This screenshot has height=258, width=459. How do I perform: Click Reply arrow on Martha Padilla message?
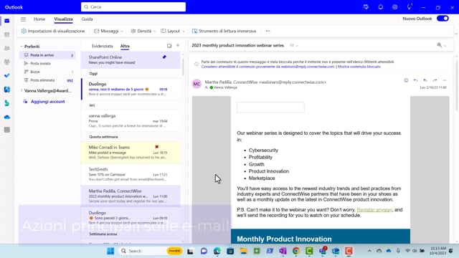(415, 80)
